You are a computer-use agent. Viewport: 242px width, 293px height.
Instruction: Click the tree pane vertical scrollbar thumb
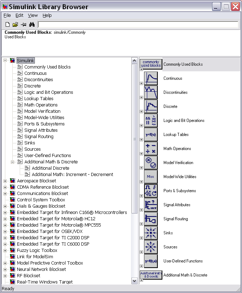(x=135, y=139)
